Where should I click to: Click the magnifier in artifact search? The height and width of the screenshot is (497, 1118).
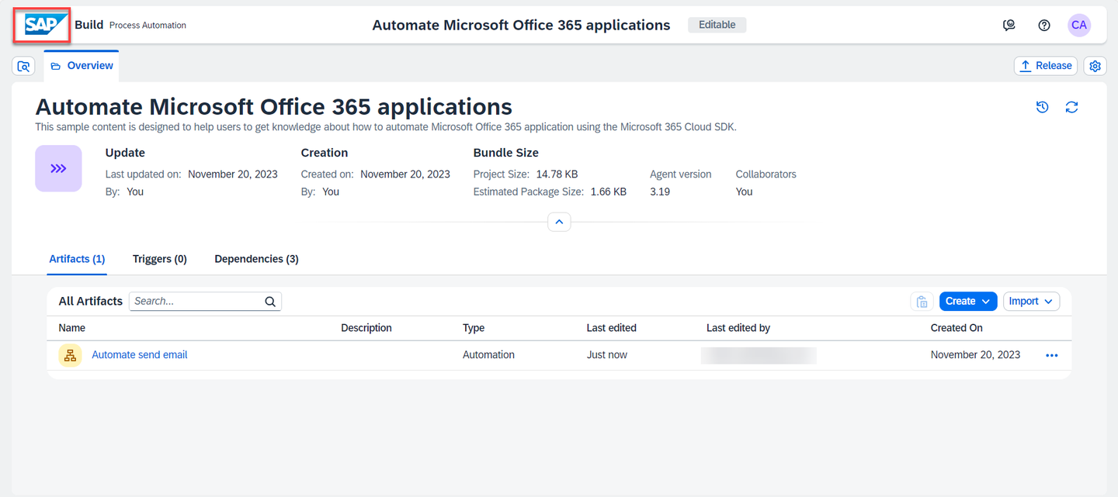[x=270, y=302]
